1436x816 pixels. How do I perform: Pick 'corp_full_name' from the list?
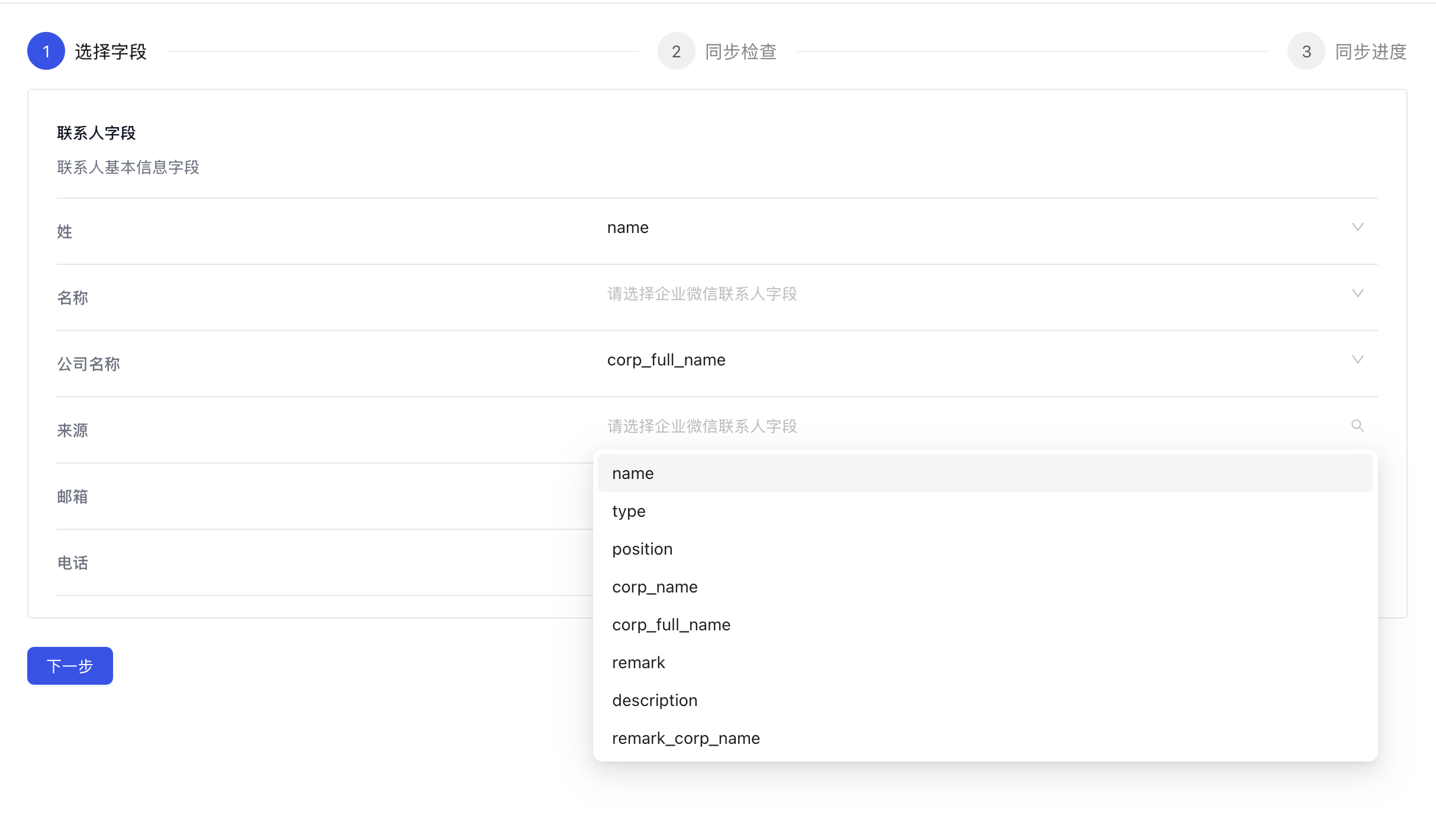(671, 624)
